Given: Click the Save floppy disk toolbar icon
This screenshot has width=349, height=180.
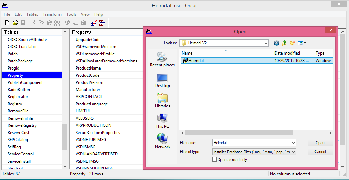Looking at the screenshot, I should [23, 22].
